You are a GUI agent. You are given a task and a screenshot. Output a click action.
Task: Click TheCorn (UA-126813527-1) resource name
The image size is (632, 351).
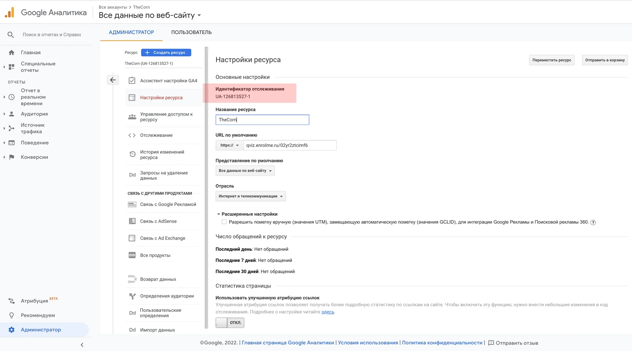pyautogui.click(x=149, y=63)
